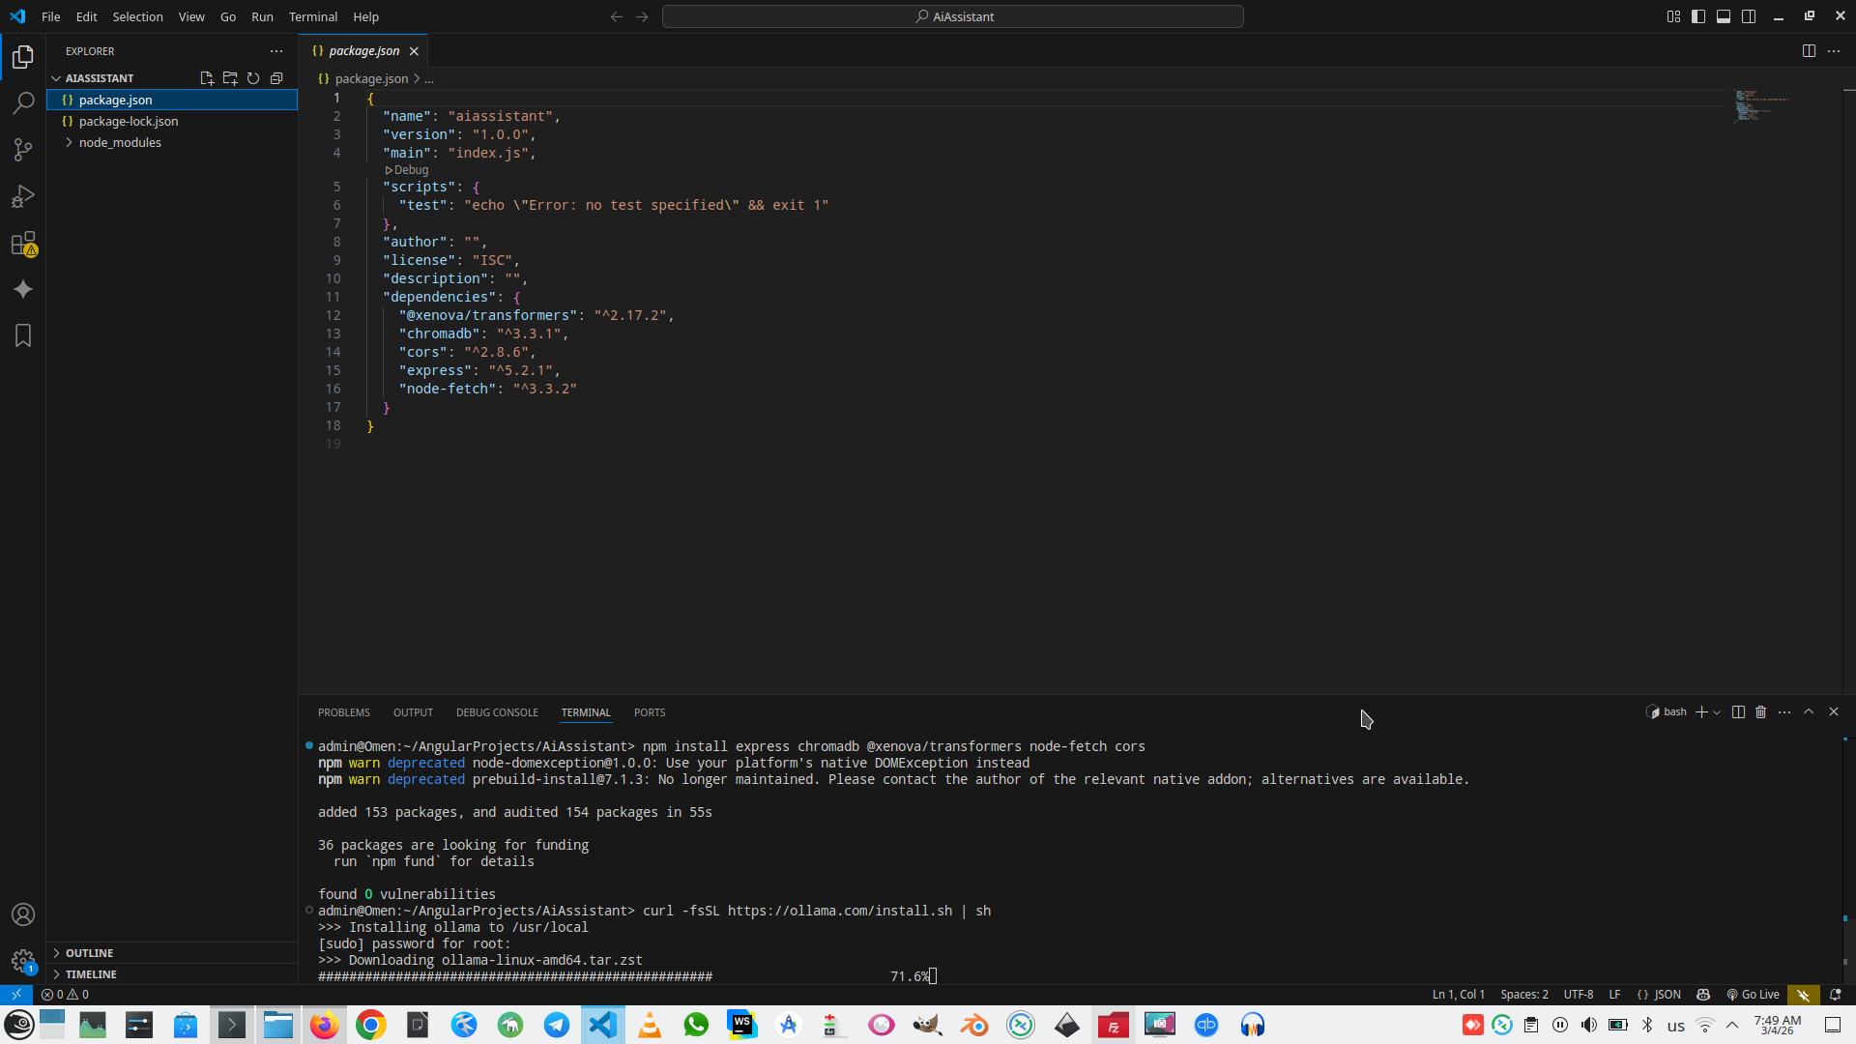This screenshot has height=1044, width=1856.
Task: Click the Debug code lens above scripts
Action: point(410,170)
